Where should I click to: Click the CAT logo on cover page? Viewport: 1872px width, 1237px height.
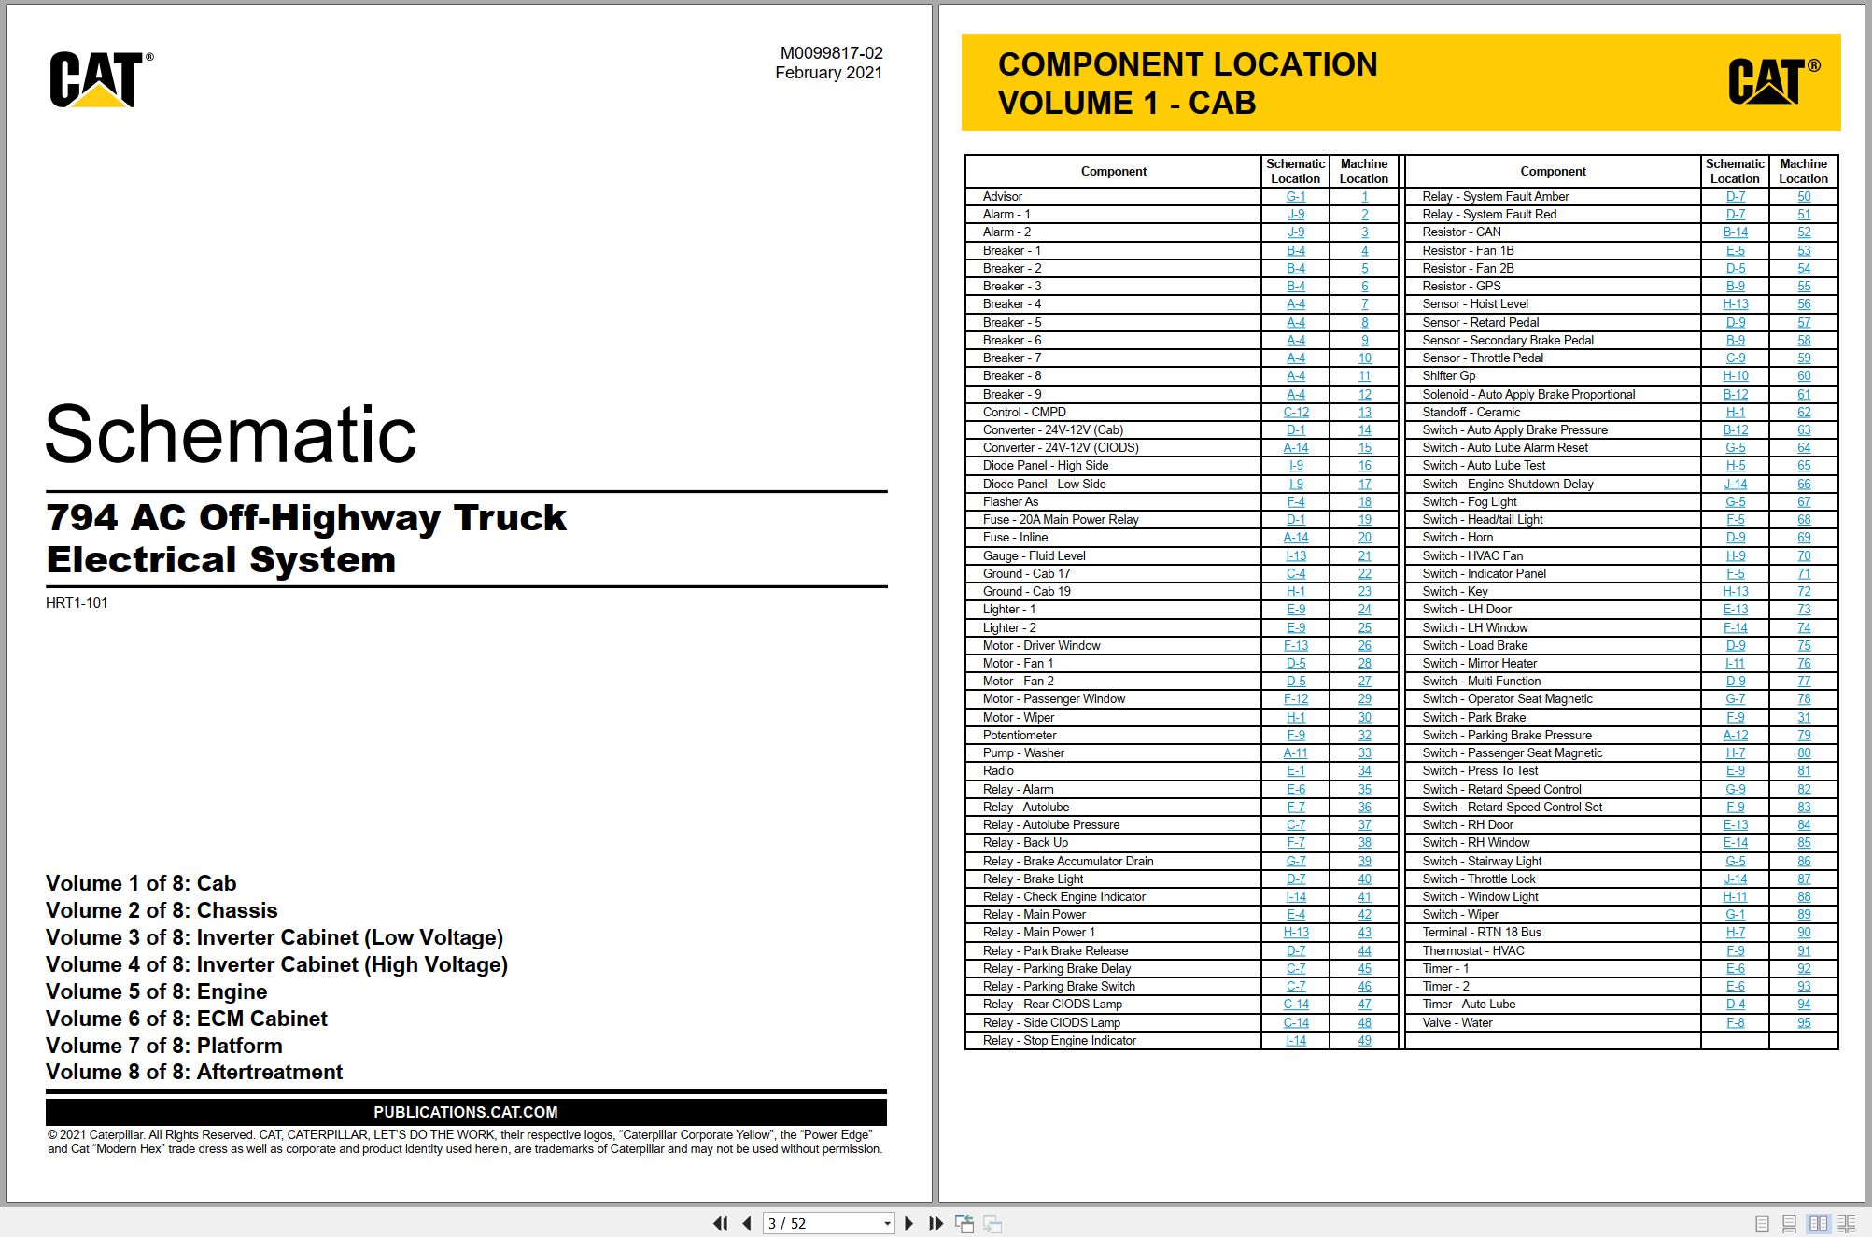click(x=101, y=79)
